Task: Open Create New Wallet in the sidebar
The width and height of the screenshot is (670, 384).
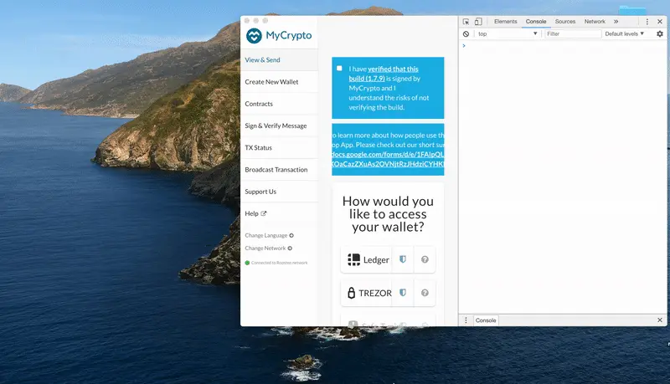Action: [x=279, y=82]
